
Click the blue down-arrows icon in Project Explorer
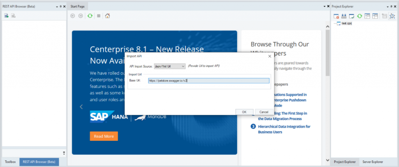click(344, 16)
